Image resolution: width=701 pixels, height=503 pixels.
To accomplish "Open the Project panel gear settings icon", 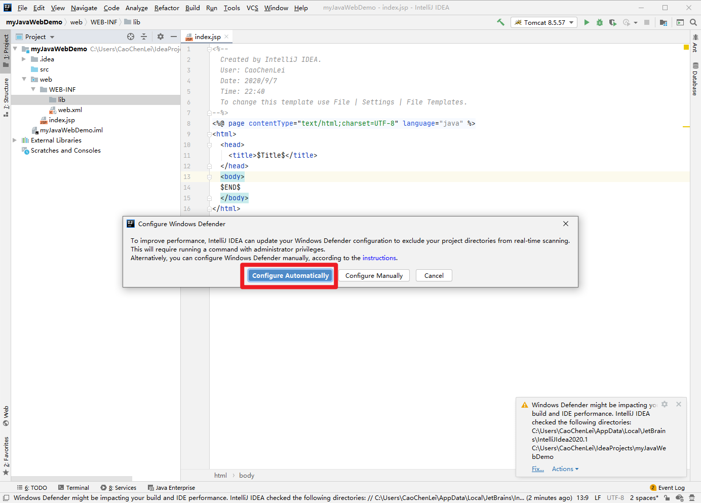I will [161, 37].
